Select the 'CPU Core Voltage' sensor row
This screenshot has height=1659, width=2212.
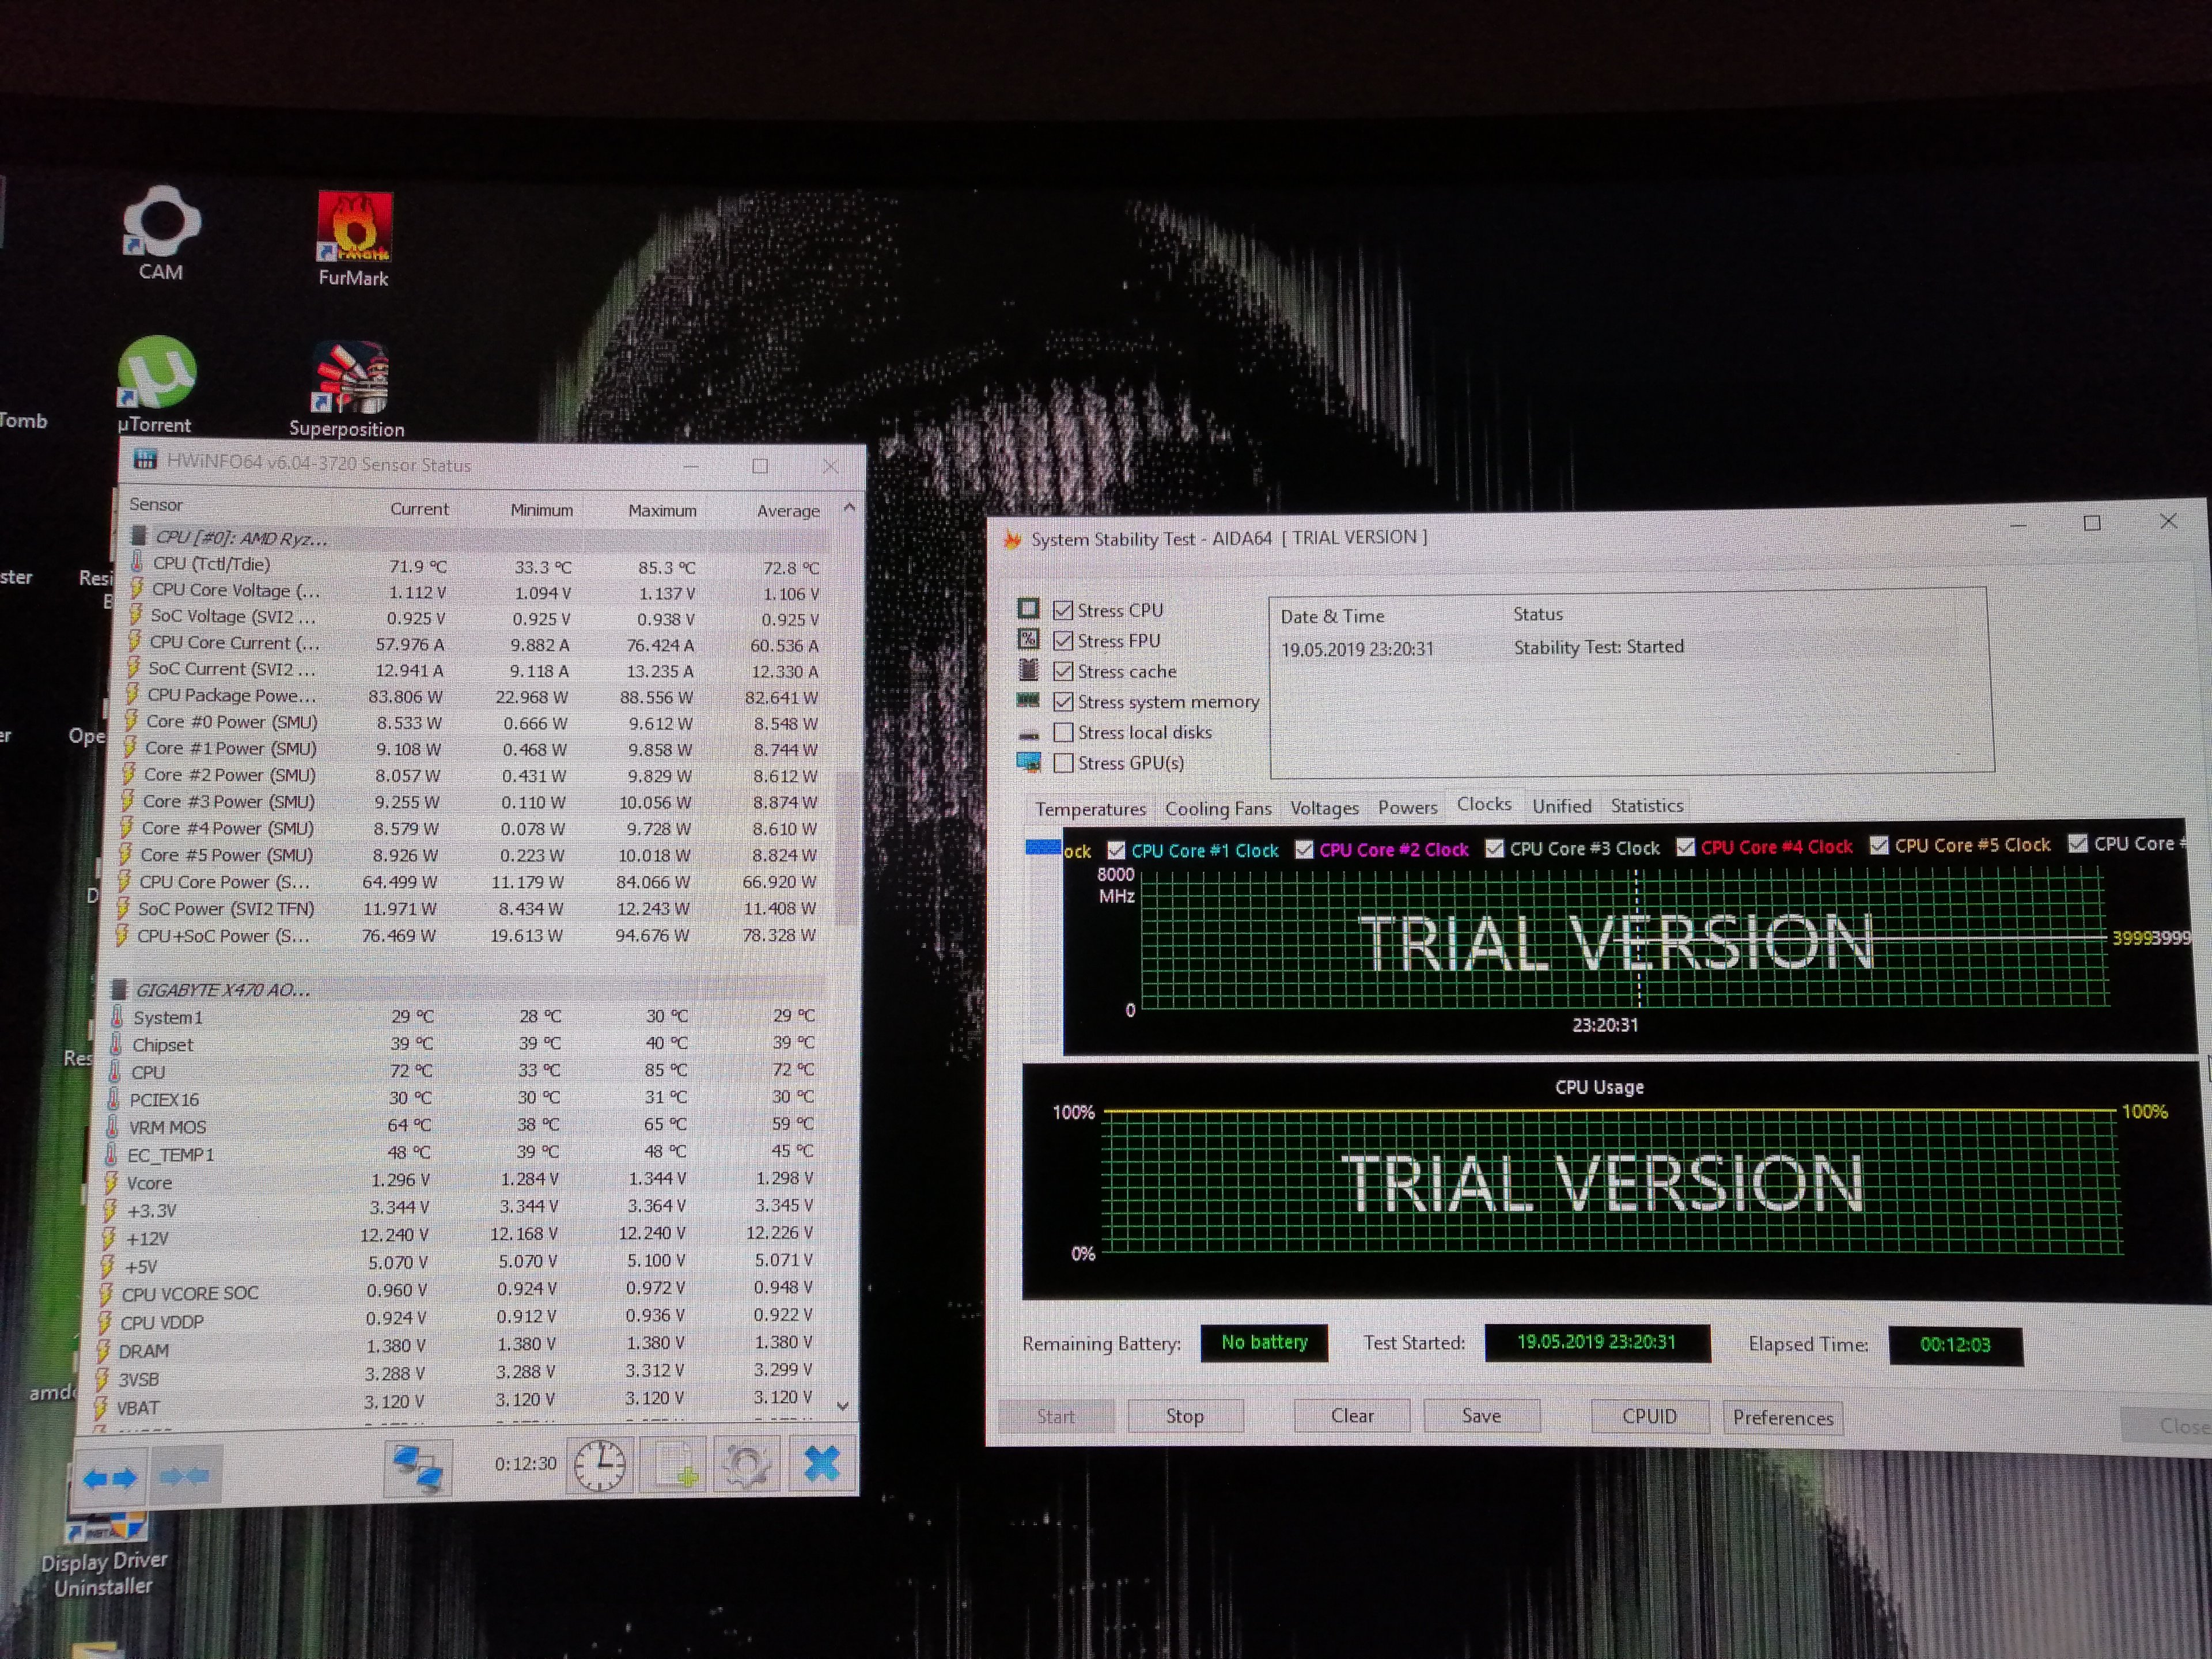478,591
